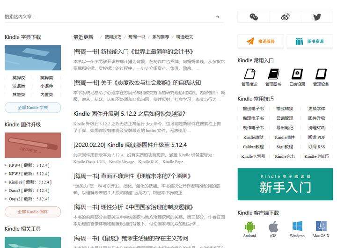
Task: Open the Weibo social icon
Action: [285, 17]
